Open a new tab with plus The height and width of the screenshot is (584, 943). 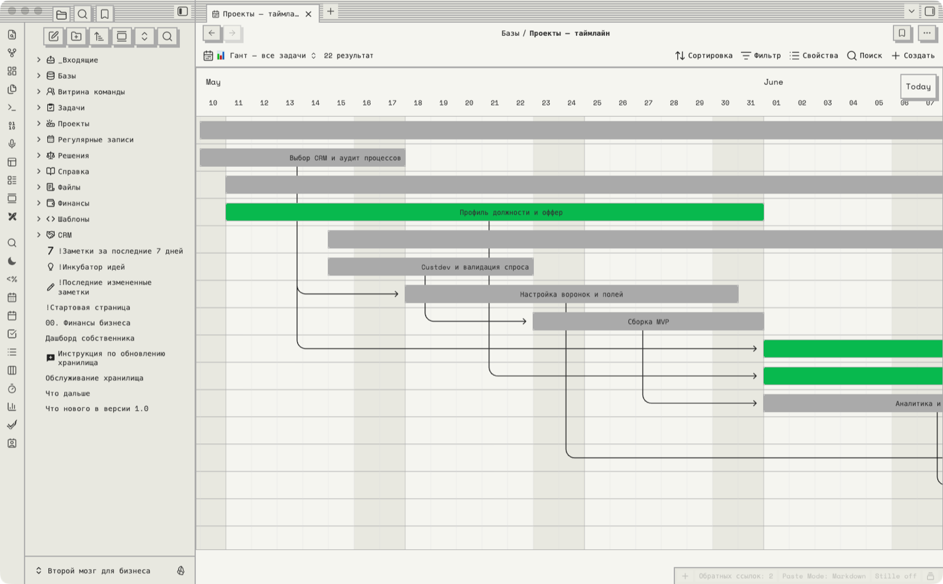tap(331, 11)
